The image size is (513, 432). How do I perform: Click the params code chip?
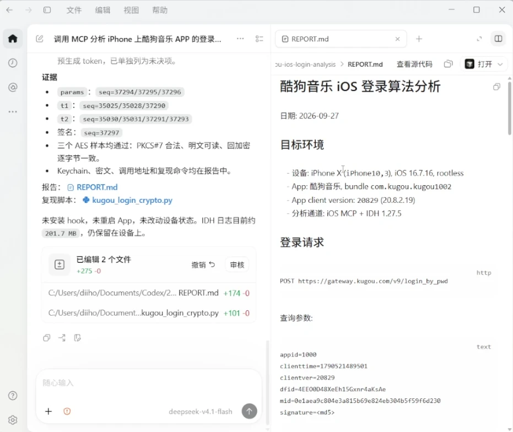click(x=72, y=92)
